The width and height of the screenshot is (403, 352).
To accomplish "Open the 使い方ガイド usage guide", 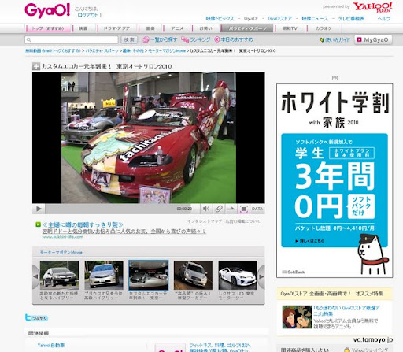I will [x=335, y=40].
